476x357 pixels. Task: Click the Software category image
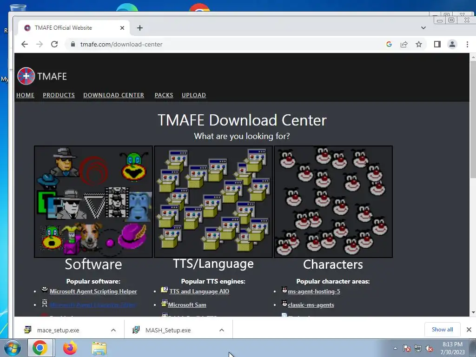click(x=93, y=202)
